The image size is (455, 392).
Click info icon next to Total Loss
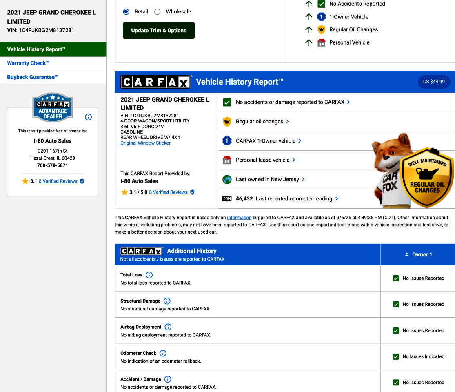(149, 275)
